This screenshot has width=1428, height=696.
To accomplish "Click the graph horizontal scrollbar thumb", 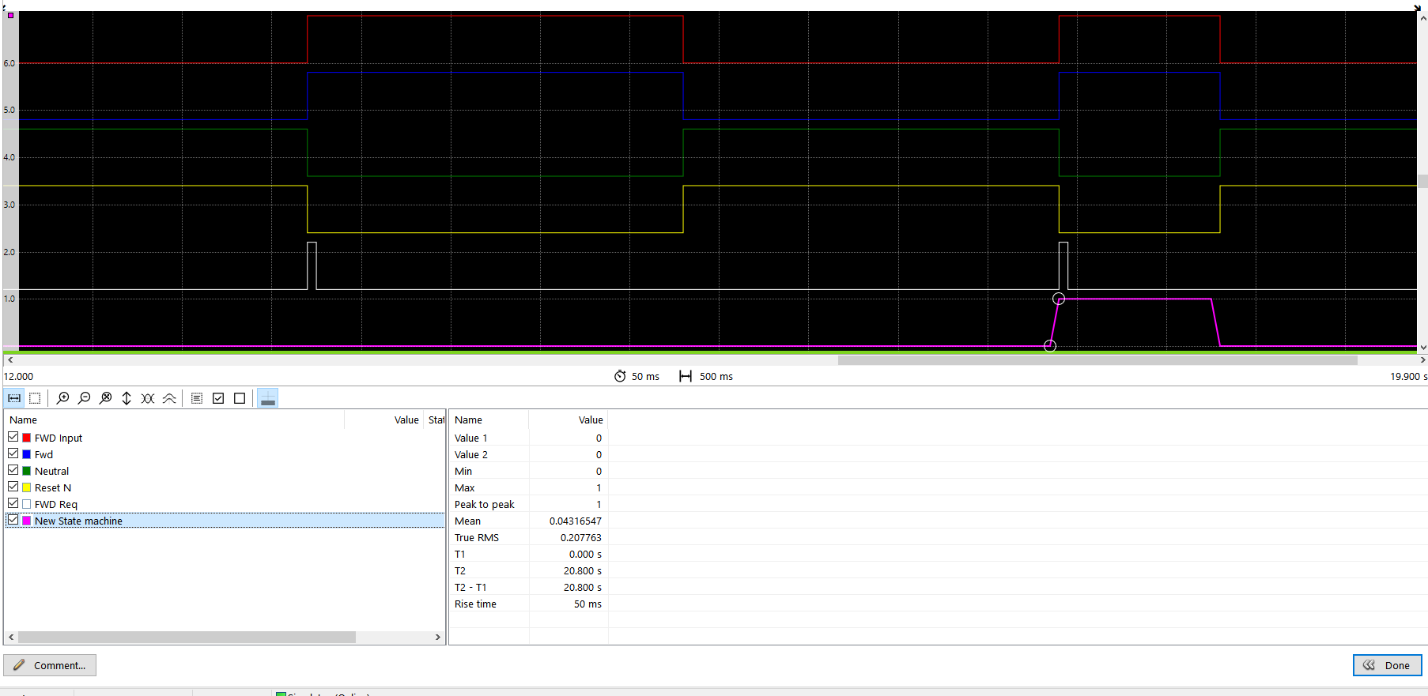I will click(1097, 359).
